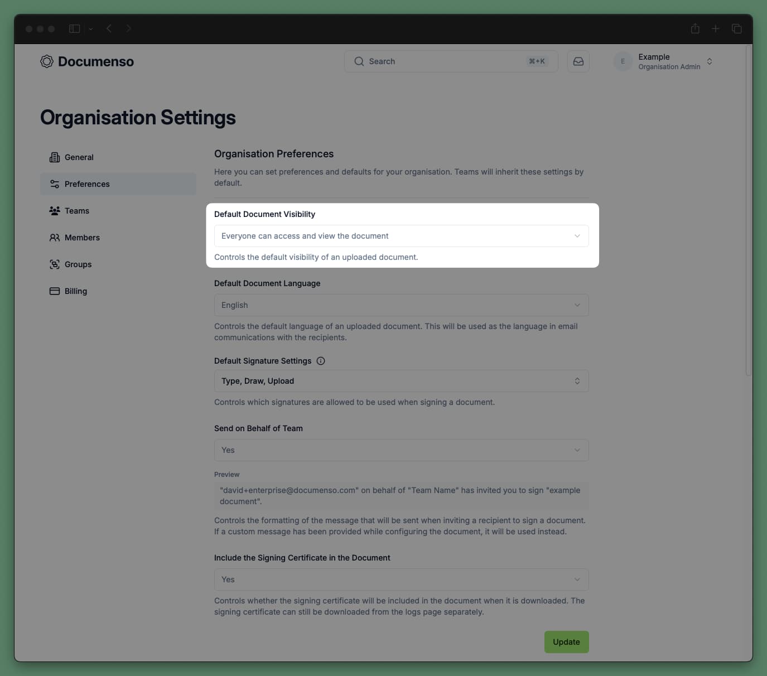Select General in the settings sidebar

[79, 157]
